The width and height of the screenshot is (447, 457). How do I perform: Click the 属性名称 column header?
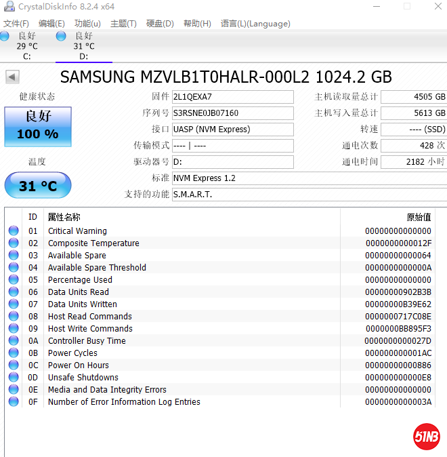64,217
